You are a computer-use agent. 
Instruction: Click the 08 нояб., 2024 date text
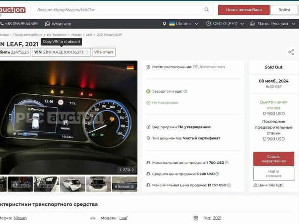click(x=274, y=81)
